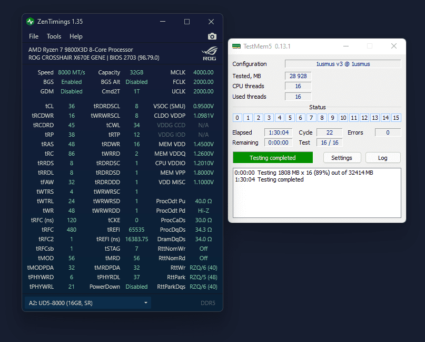Click the Speed value 8000 MT/s

(72, 72)
